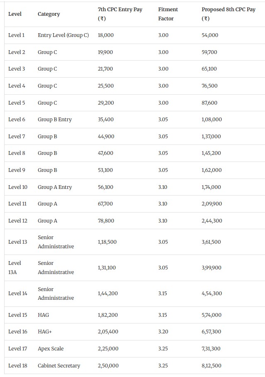
Task: Click the 7th CPC Entry Pay header
Action: pyautogui.click(x=120, y=14)
